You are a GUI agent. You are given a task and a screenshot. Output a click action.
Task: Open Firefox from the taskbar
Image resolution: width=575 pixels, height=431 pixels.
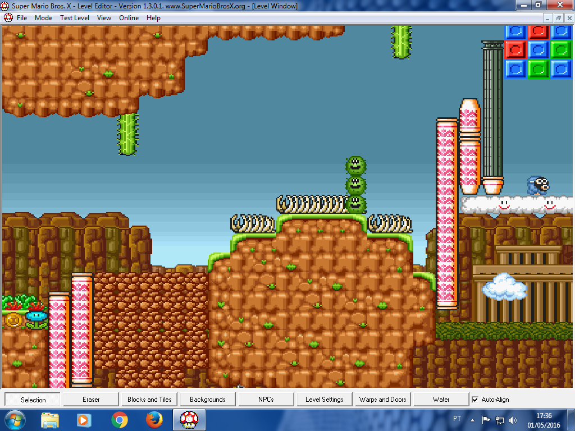(x=154, y=420)
